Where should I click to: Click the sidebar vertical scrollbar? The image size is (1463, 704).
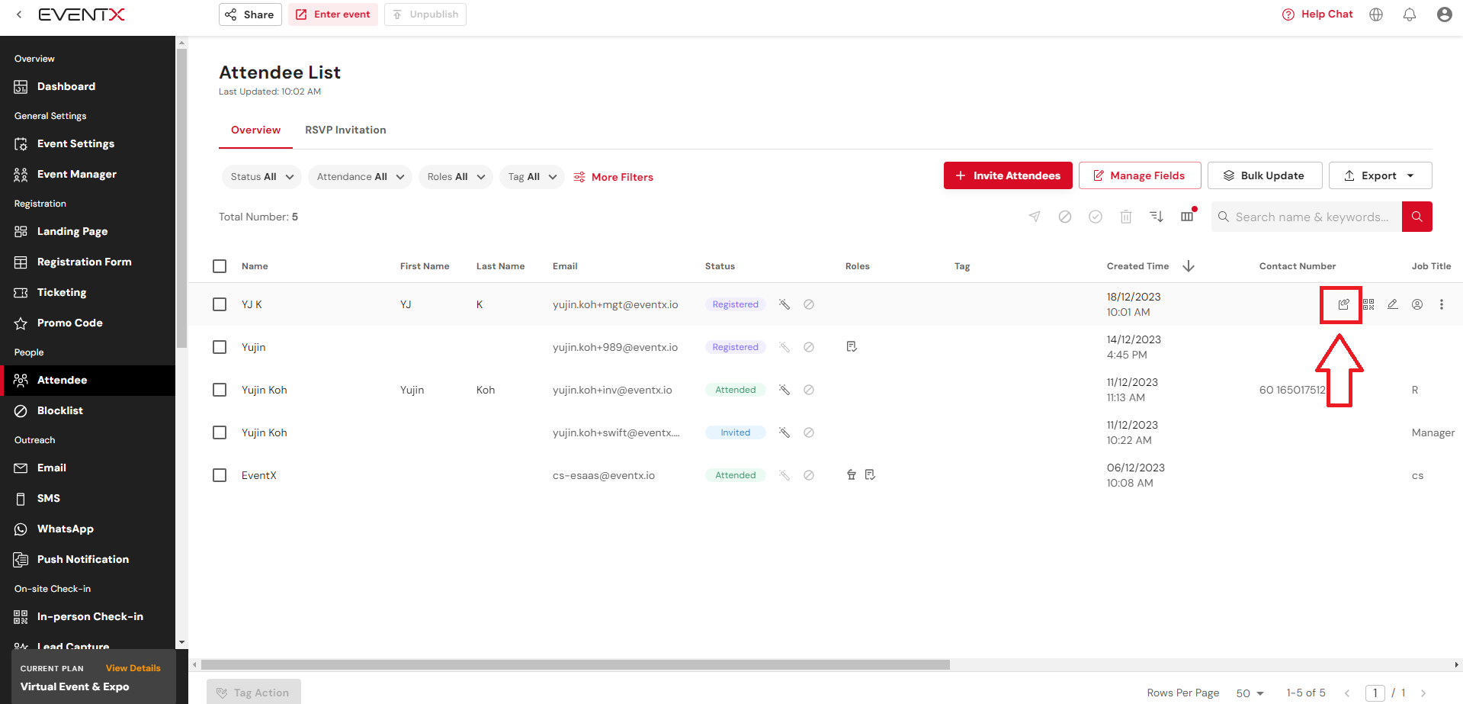point(181,197)
